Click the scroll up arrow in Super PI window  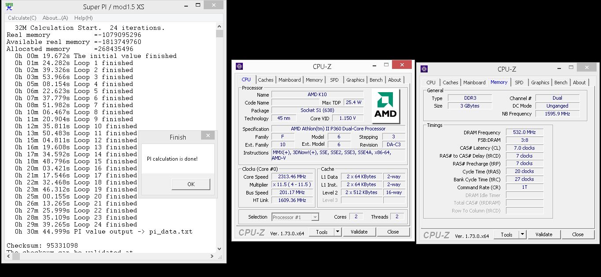(219, 26)
